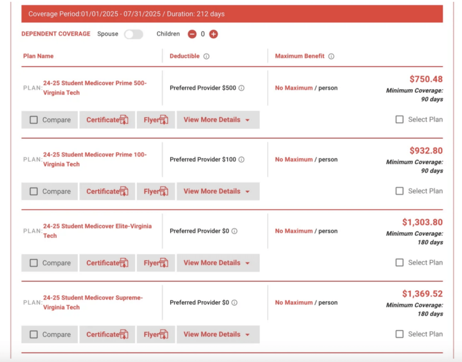462x362 pixels.
Task: Download Certificate for Elite plan
Action: (x=107, y=263)
